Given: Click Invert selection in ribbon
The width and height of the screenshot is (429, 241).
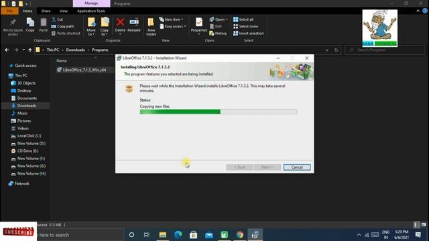Looking at the screenshot, I should (249, 33).
